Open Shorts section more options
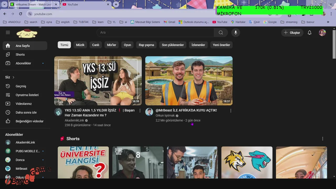Viewport: 336px width, 189px height. point(323,139)
